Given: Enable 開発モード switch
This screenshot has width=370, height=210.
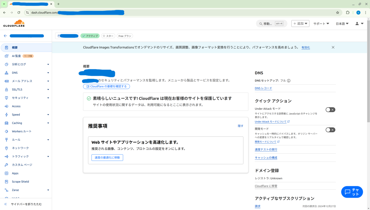Looking at the screenshot, I should click(x=330, y=130).
